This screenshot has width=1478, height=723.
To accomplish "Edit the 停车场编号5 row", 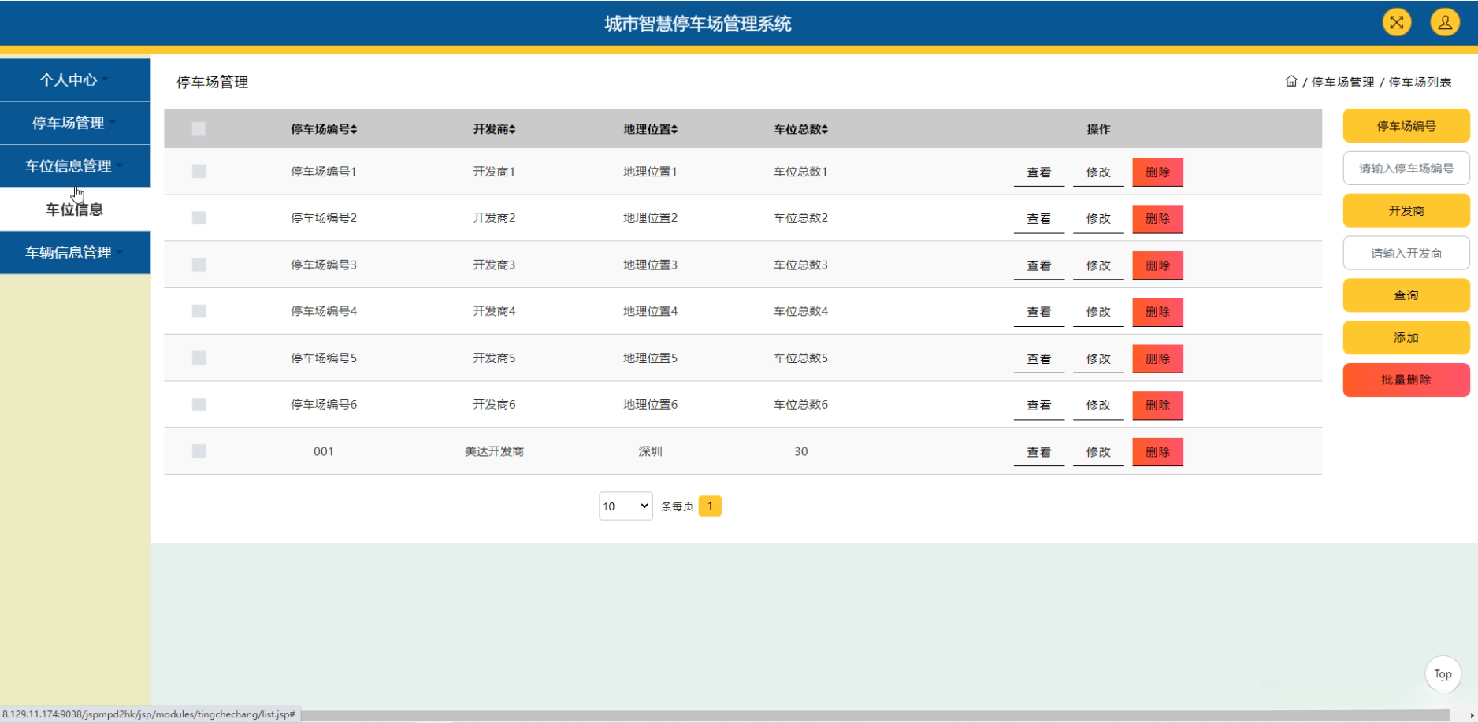I will (x=1098, y=359).
